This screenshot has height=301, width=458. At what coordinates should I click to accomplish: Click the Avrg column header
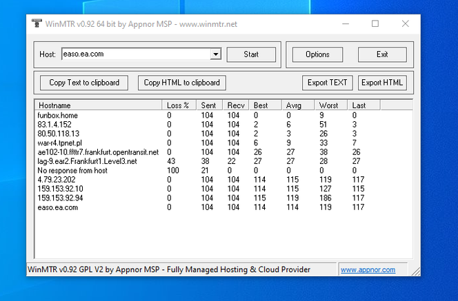(x=298, y=105)
